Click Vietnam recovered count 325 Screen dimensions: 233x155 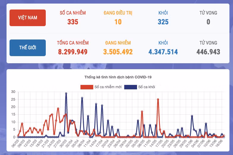point(163,22)
